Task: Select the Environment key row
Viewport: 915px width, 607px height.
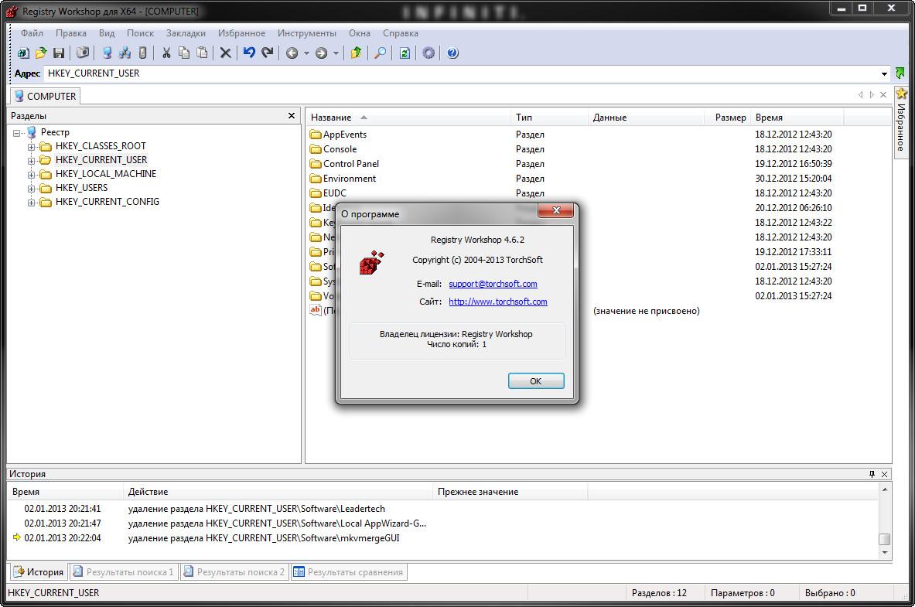Action: click(x=598, y=179)
